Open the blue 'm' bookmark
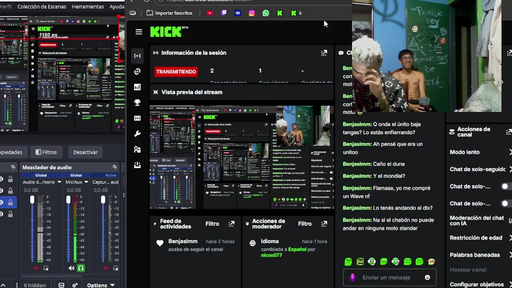 [238, 13]
